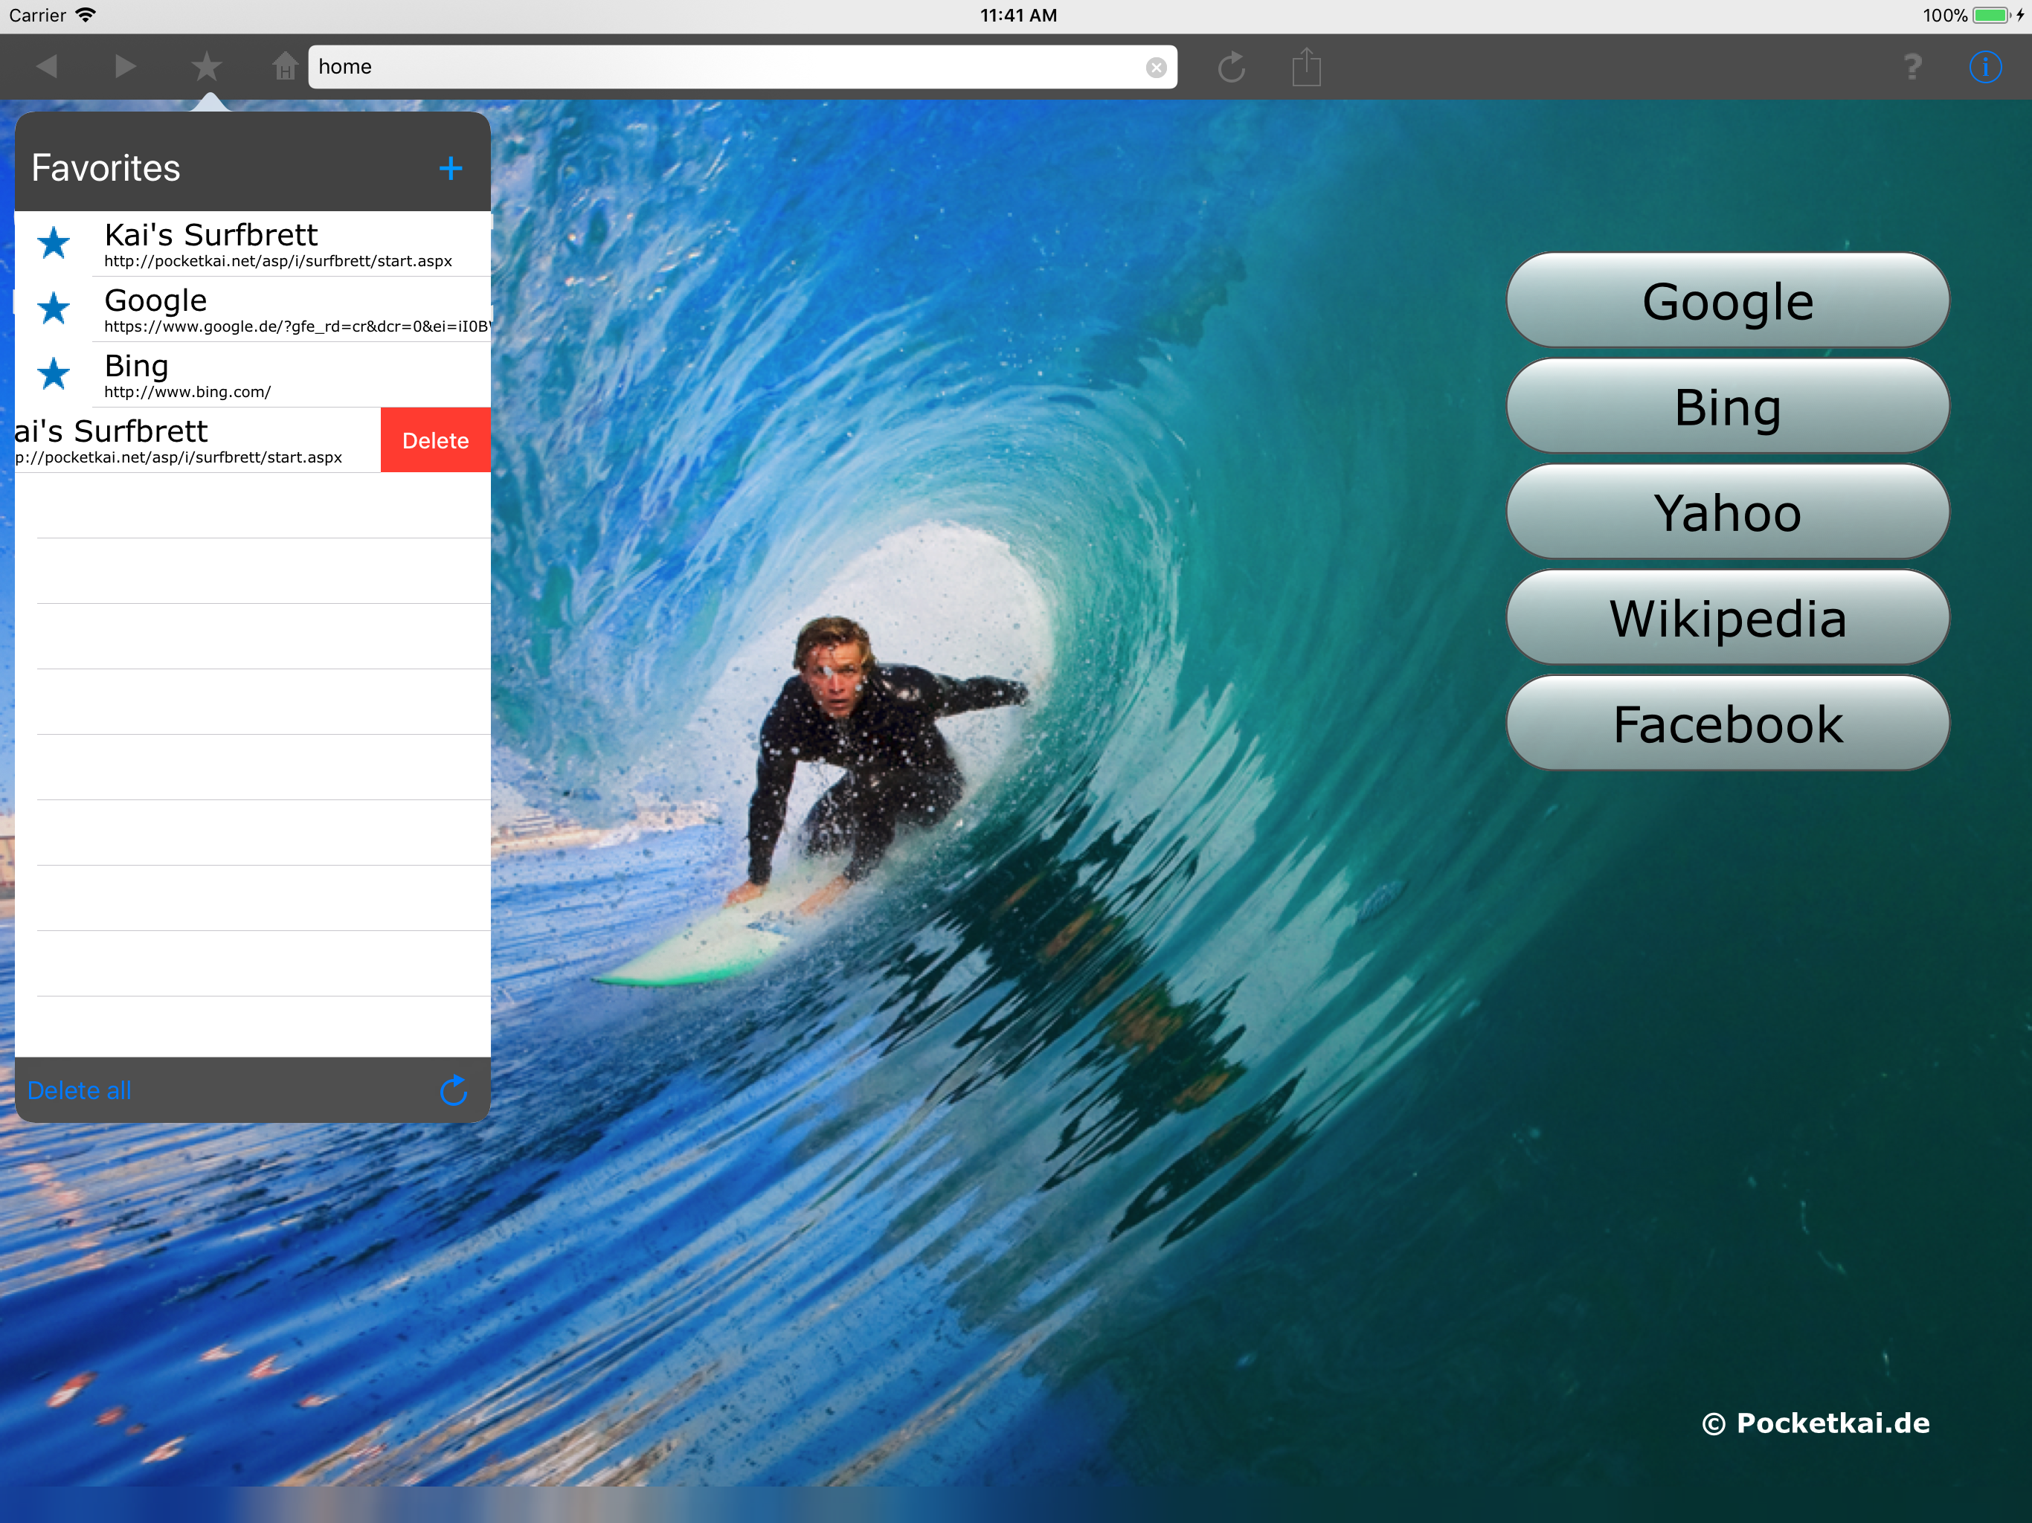
Task: Tap the back navigation arrow
Action: click(47, 66)
